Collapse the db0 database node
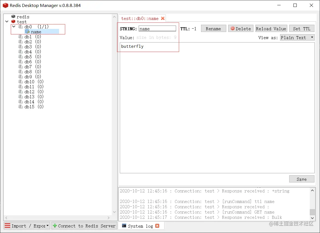This screenshot has height=233, width=320. tap(14, 27)
